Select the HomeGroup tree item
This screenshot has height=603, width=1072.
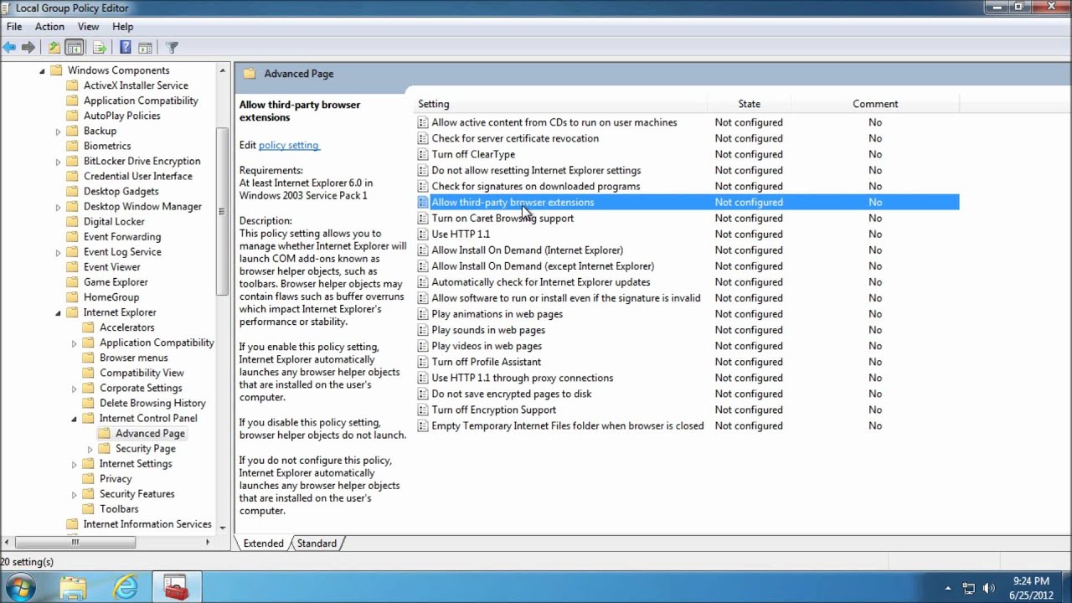[111, 297]
